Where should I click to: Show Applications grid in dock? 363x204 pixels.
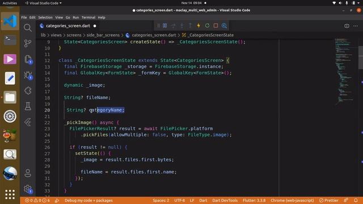(x=10, y=194)
